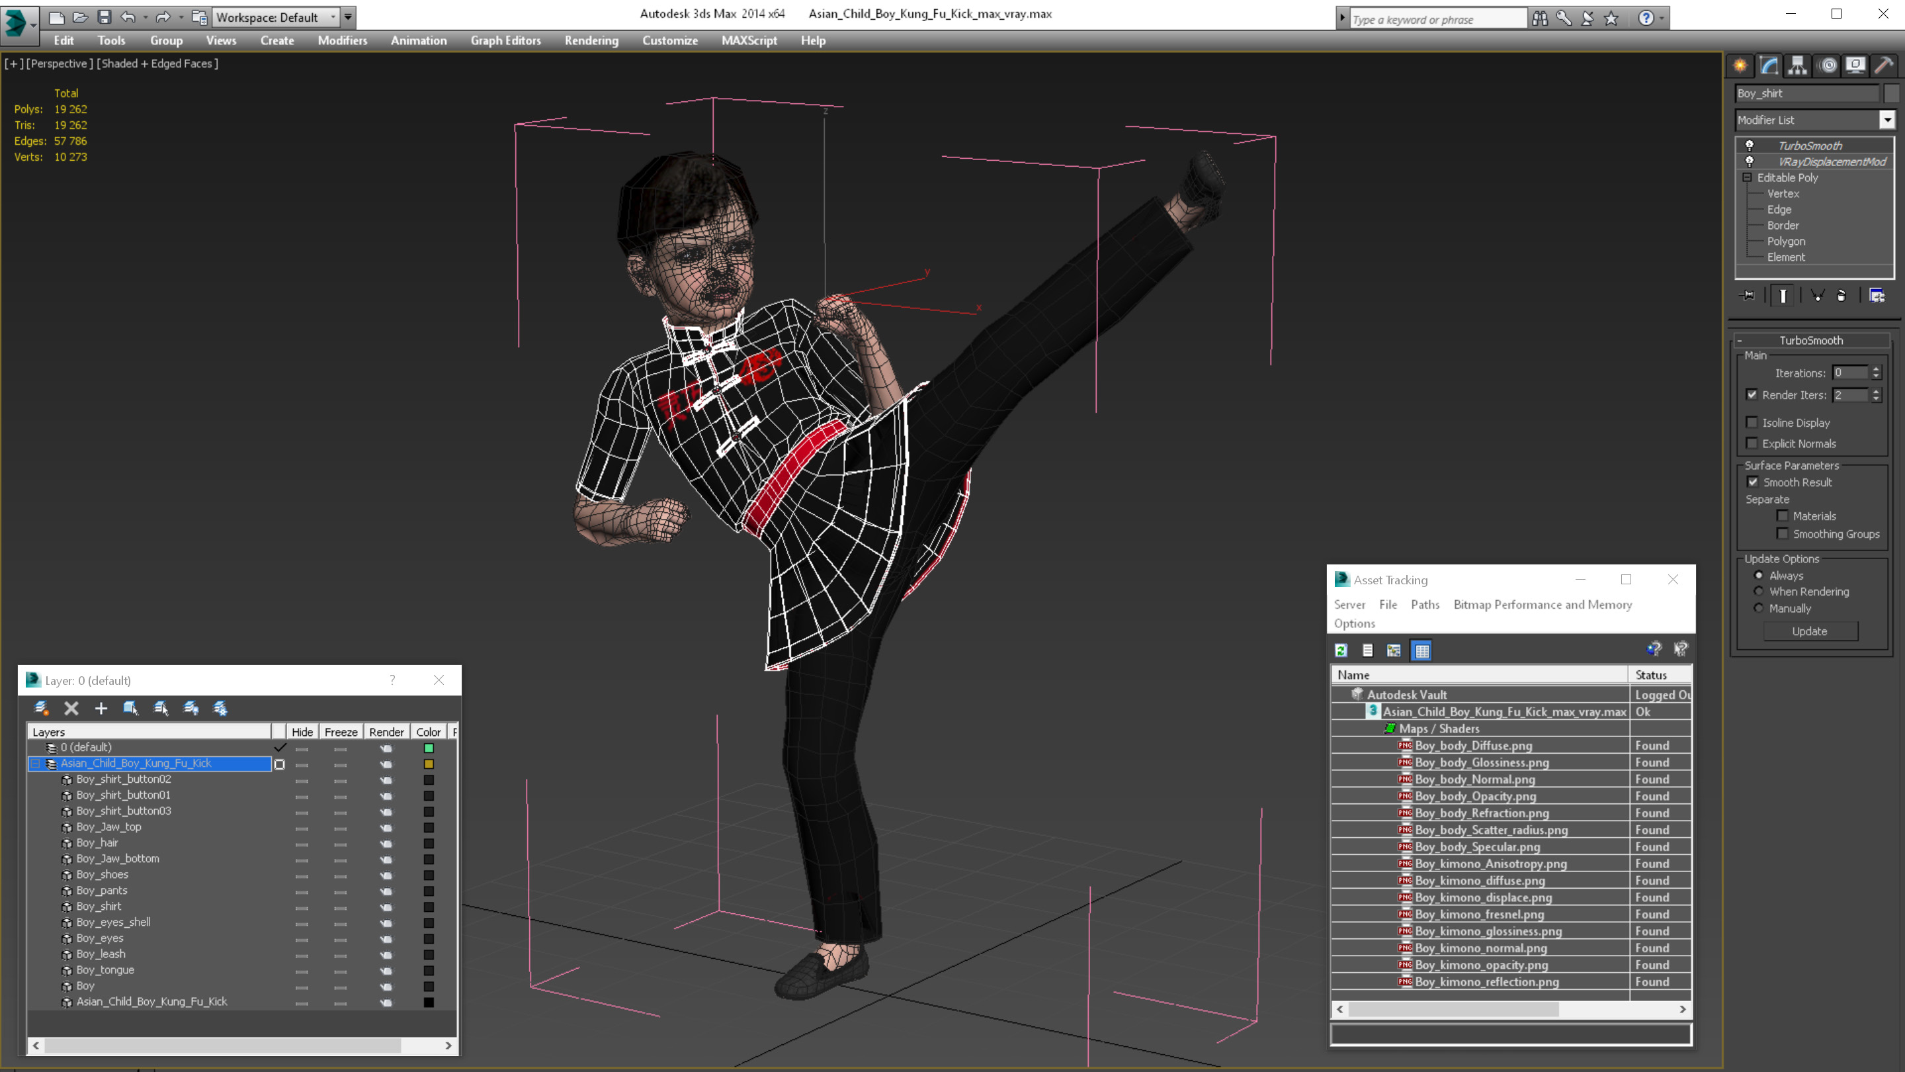Image resolution: width=1905 pixels, height=1072 pixels.
Task: Open the Modifiers menu
Action: [x=342, y=40]
